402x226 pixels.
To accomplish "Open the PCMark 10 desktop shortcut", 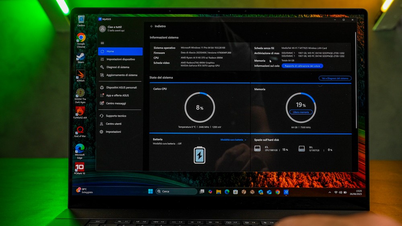I will coord(80,168).
